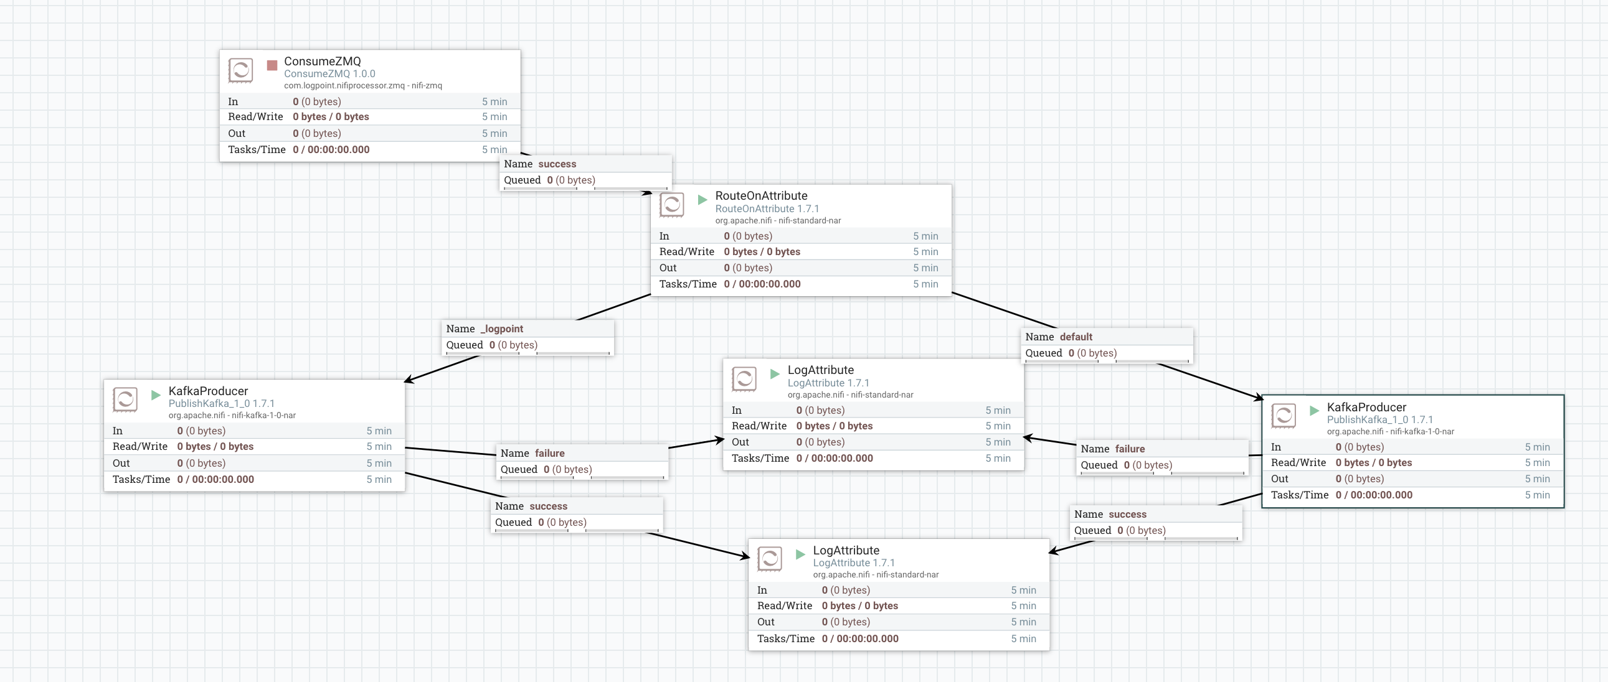Click the RouteOnAttribute processor title

tap(761, 195)
